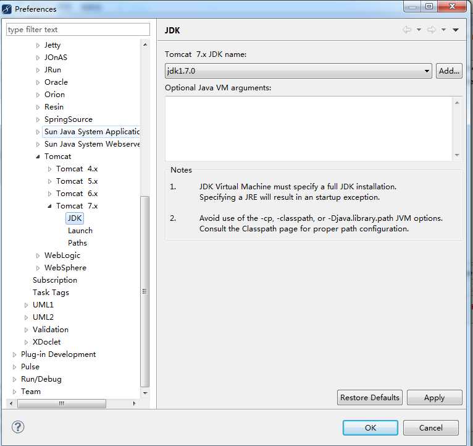This screenshot has width=473, height=446.
Task: Click the tree horizontal scroll left arrow
Action: click(x=11, y=403)
